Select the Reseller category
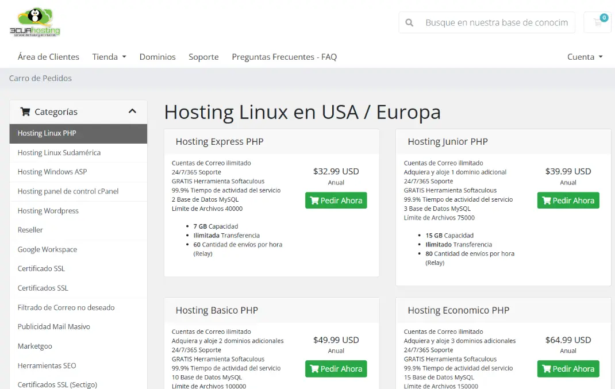The width and height of the screenshot is (615, 389). point(78,230)
